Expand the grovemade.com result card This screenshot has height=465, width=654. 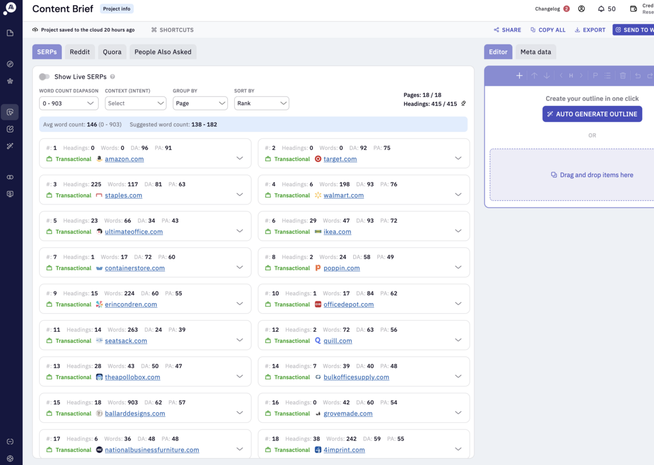pyautogui.click(x=458, y=412)
